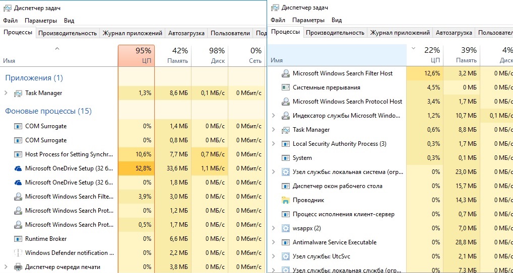
Task: Click Индексатор службы Microsoft Windows icon
Action: point(285,116)
